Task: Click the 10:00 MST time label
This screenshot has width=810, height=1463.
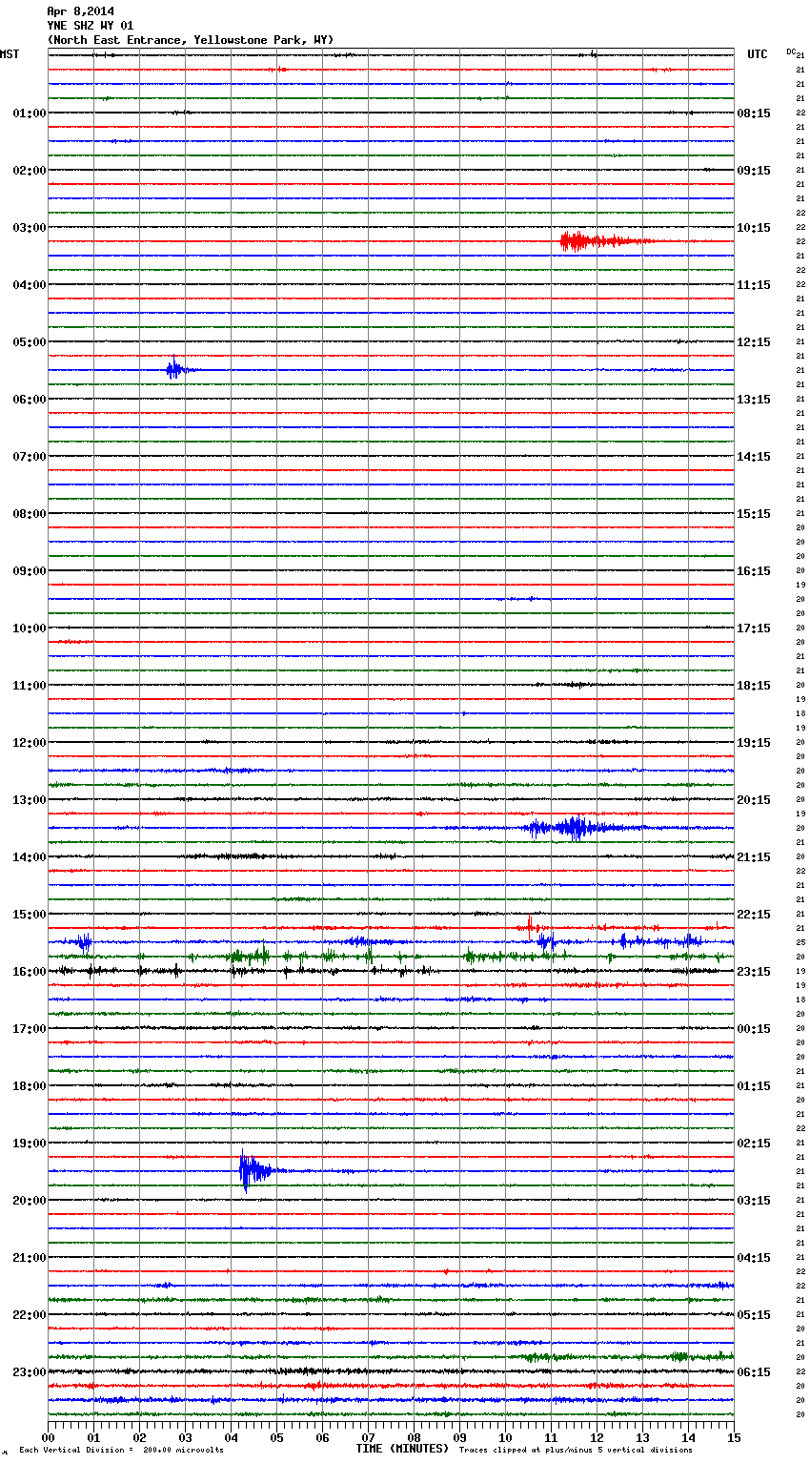Action: point(30,628)
